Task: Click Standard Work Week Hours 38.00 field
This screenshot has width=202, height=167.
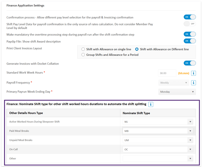Action: tap(167, 73)
